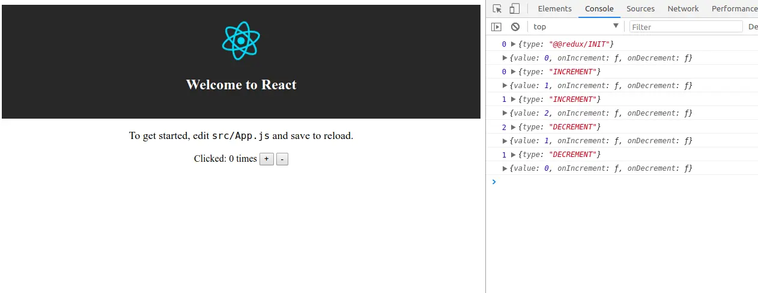The width and height of the screenshot is (758, 293).
Task: Open the 'top' JavaScript context dropdown
Action: click(575, 27)
